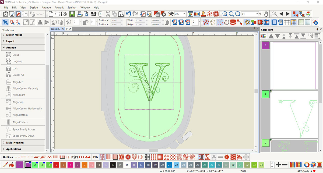This screenshot has height=173, width=323.
Task: Click Rotate 45 degrees right icon
Action: (61, 22)
